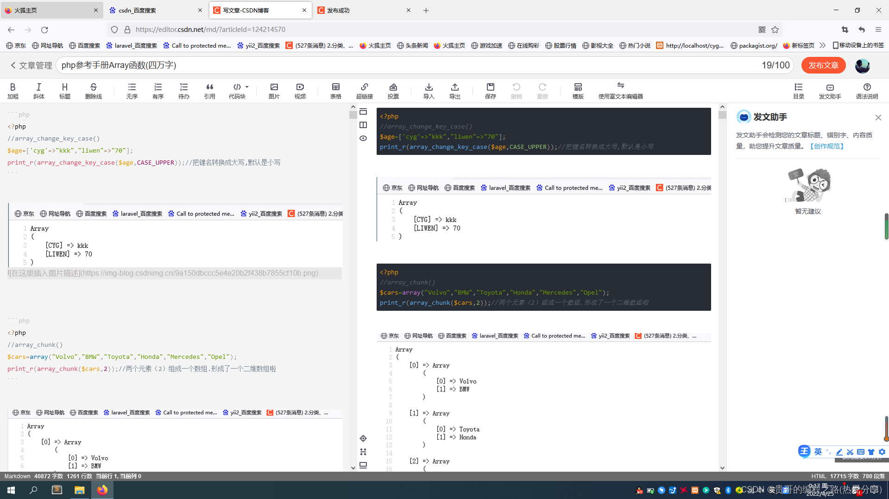The width and height of the screenshot is (889, 499).
Task: Go back to 文章管理
Action: (32, 65)
